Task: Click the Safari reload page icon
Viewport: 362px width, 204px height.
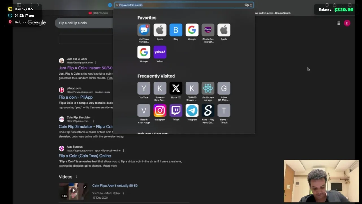Action: 251,5
